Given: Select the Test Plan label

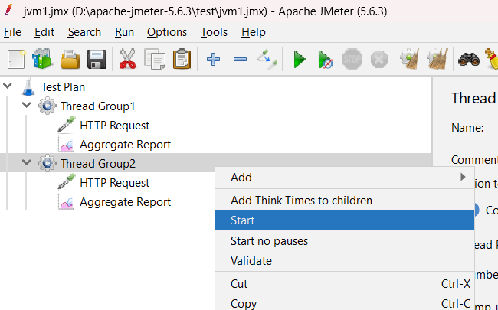Looking at the screenshot, I should [63, 87].
